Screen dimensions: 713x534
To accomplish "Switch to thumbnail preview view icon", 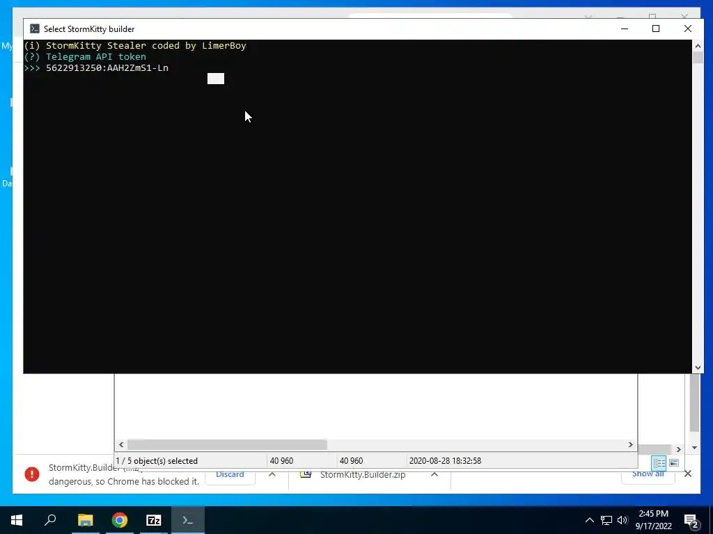I will pyautogui.click(x=674, y=462).
